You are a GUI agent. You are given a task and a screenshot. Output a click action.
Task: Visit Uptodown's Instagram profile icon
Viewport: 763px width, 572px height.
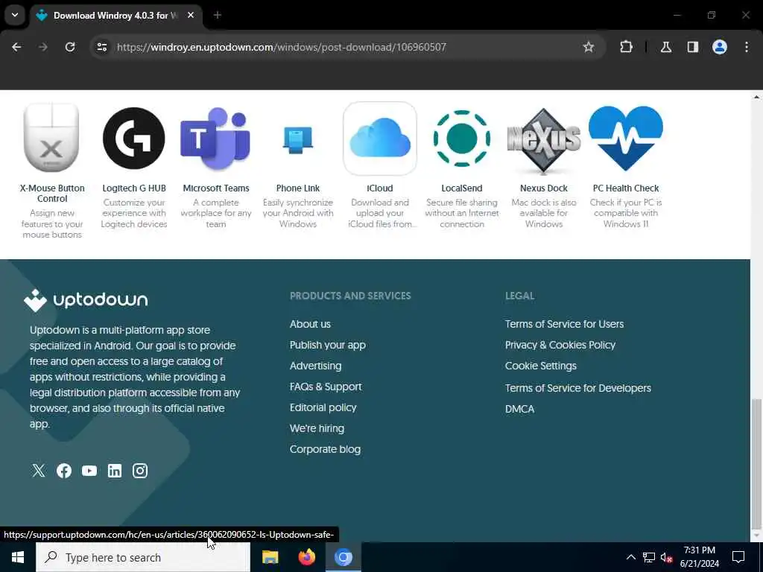[140, 471]
